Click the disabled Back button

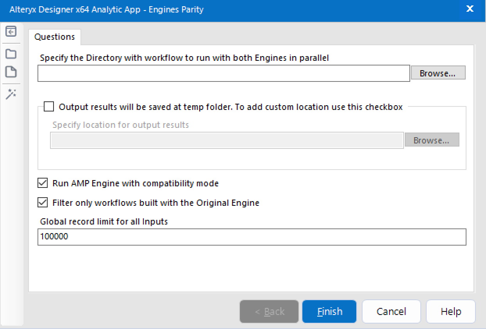coord(269,311)
